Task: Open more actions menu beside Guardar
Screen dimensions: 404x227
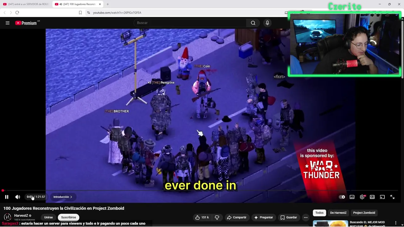Action: pos(306,217)
